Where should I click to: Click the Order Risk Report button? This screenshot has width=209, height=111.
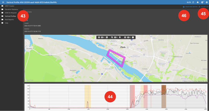click(190, 7)
